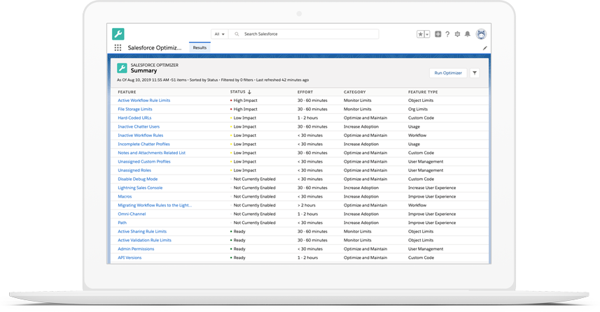Click Workflow type in Inactive Workflow Rules row
The width and height of the screenshot is (600, 312).
pyautogui.click(x=417, y=135)
